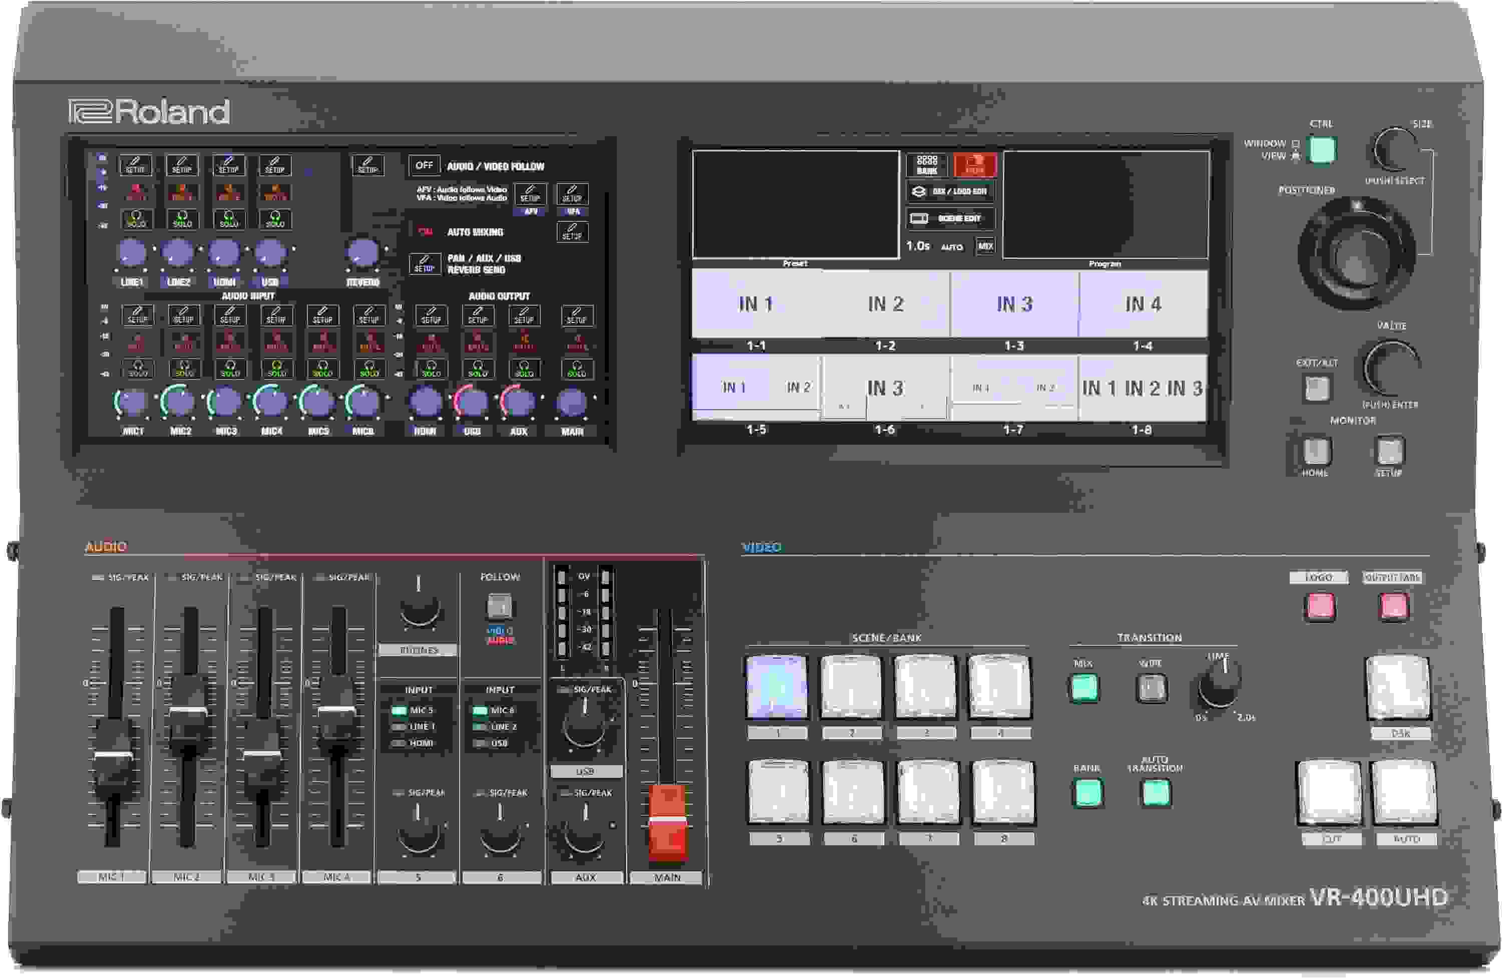Open SETUP for the LINE1 audio input

click(135, 165)
